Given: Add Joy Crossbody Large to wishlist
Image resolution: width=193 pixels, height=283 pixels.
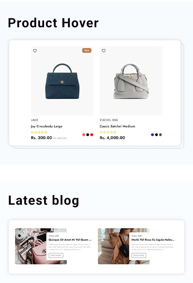Looking at the screenshot, I should tap(35, 51).
